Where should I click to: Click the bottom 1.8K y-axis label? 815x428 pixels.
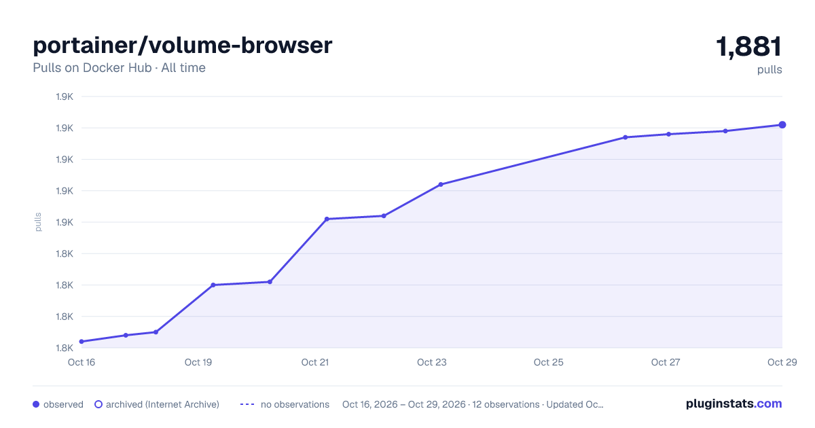65,348
